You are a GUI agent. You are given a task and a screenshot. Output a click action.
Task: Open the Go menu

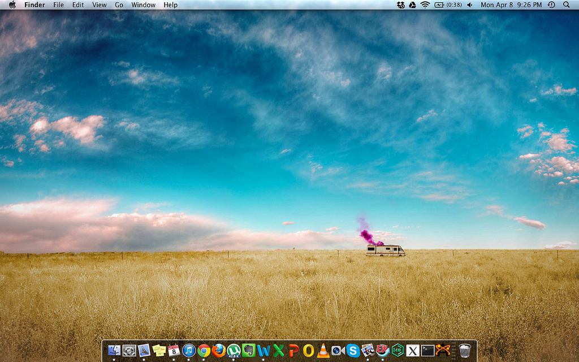click(x=119, y=5)
